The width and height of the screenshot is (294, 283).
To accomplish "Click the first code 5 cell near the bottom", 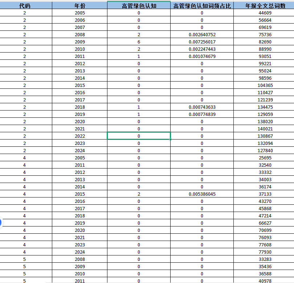I will tap(24, 259).
